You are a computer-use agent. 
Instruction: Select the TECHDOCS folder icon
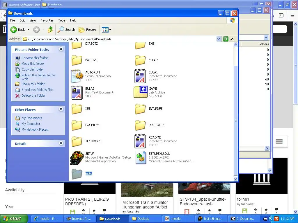click(77, 141)
